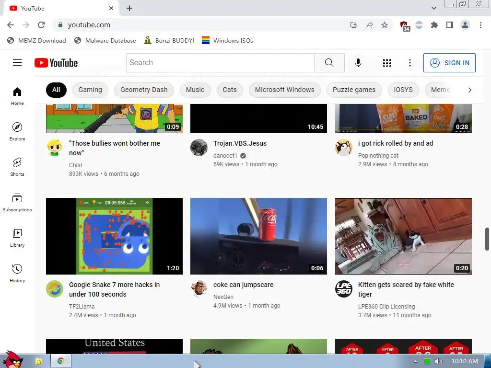
Task: Open Library in sidebar
Action: 17,238
